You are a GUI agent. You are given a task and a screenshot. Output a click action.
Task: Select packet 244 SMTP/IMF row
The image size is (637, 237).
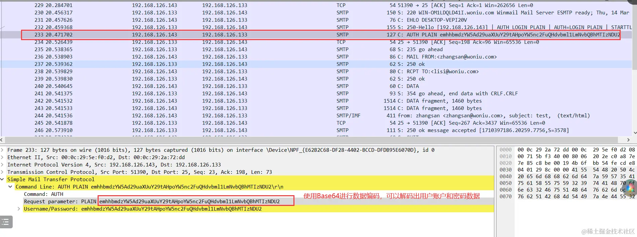click(316, 116)
